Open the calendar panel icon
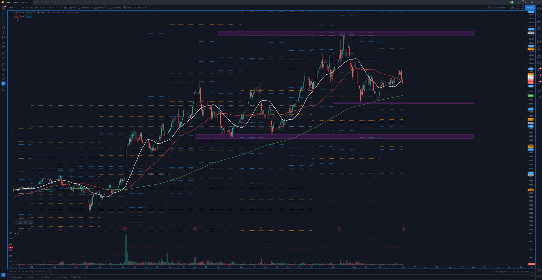The width and height of the screenshot is (542, 280). pyautogui.click(x=539, y=42)
